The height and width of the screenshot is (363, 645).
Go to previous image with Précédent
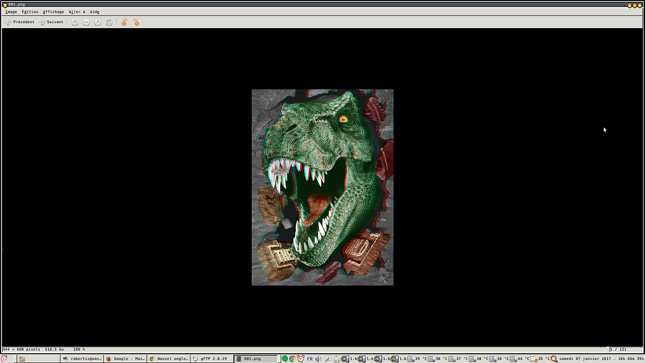(x=20, y=22)
